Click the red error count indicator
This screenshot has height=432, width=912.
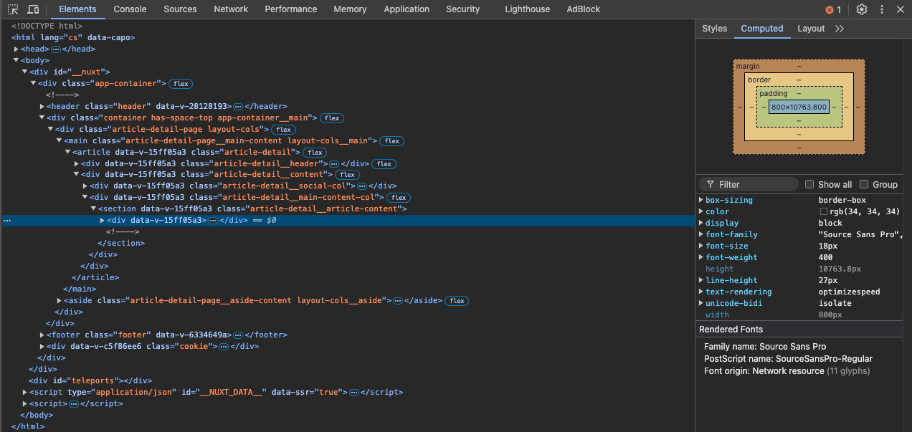pos(833,9)
